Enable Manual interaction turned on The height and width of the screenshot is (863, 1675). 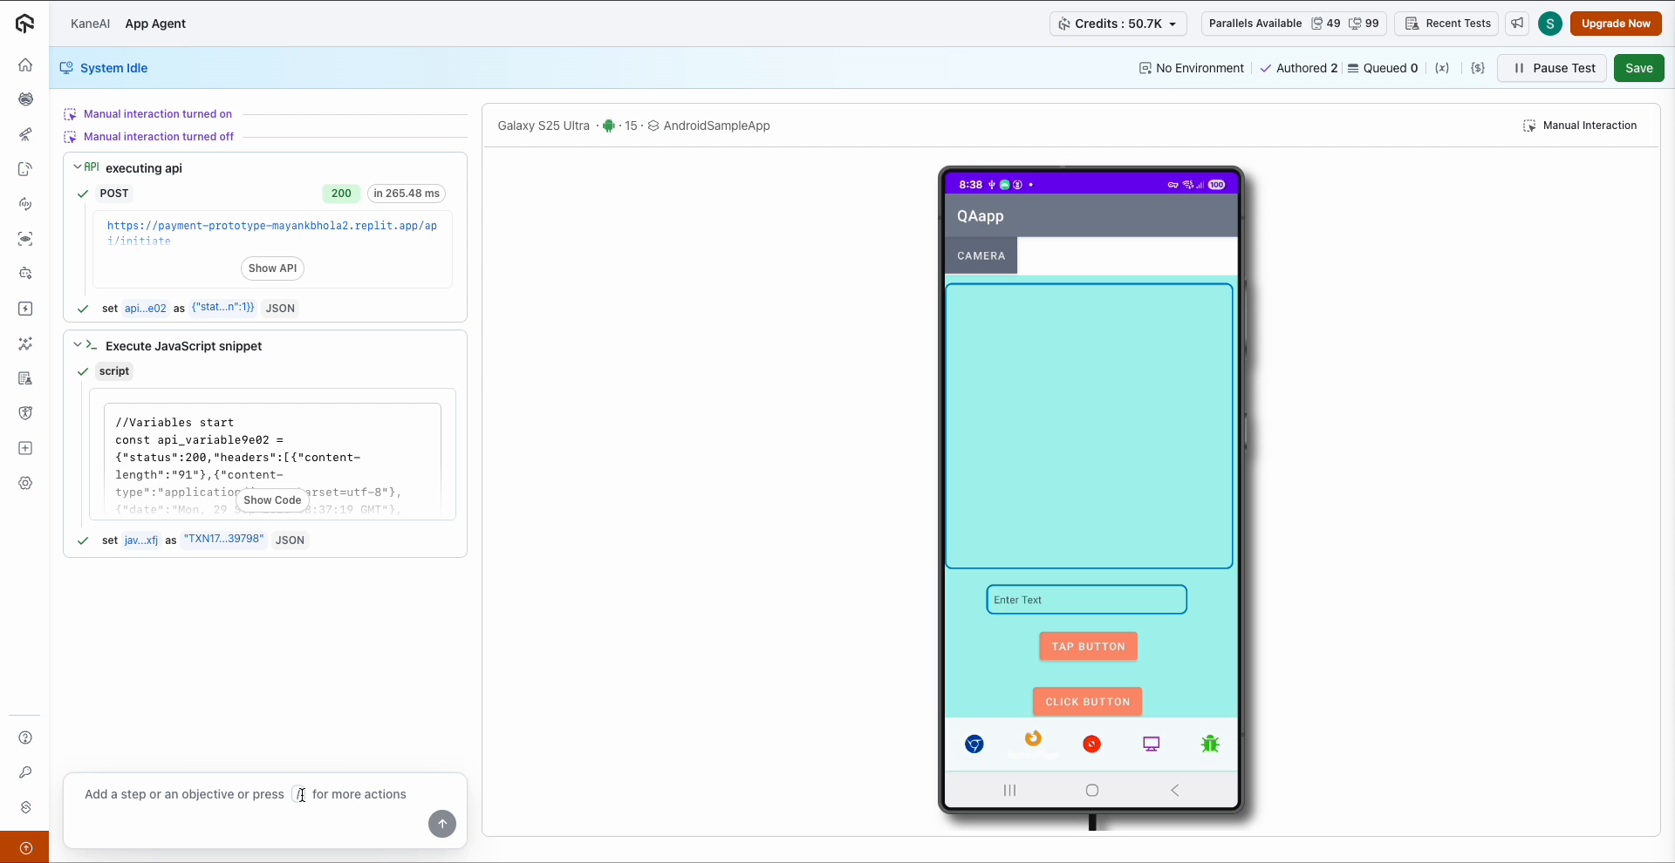[x=158, y=113]
